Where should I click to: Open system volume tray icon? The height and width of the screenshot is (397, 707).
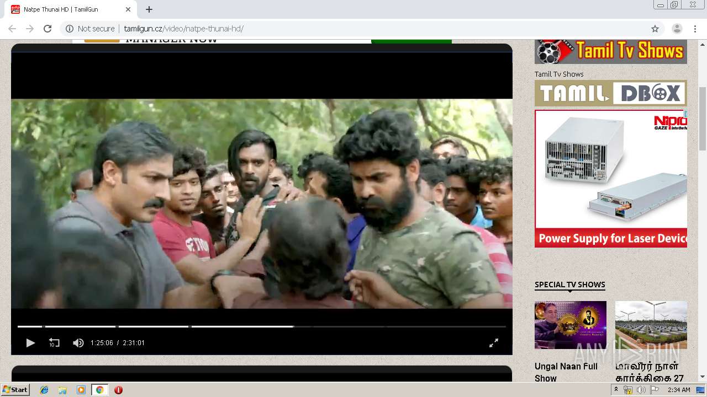coord(641,390)
